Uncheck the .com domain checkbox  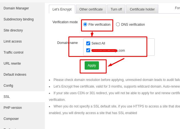(88, 50)
